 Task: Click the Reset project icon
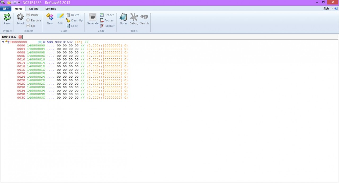7,17
